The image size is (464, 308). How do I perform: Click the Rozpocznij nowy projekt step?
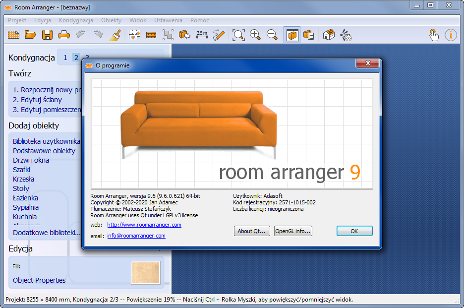(47, 90)
